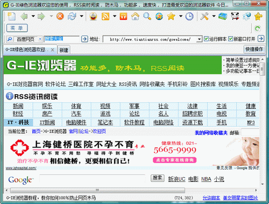Open the address bar URL dropdown
Viewport: 269px width, 204px height.
[x=199, y=39]
